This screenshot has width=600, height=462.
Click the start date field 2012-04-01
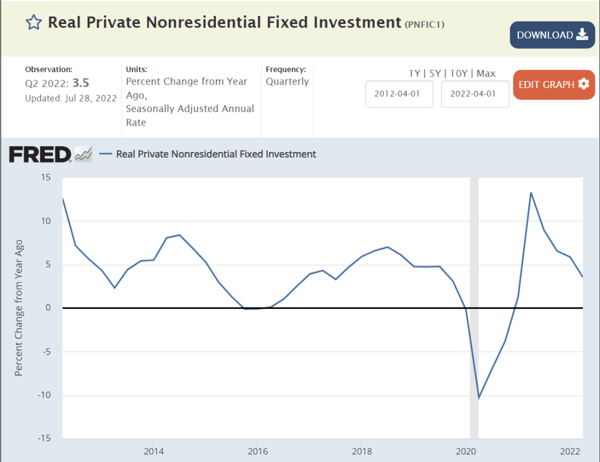click(x=399, y=95)
